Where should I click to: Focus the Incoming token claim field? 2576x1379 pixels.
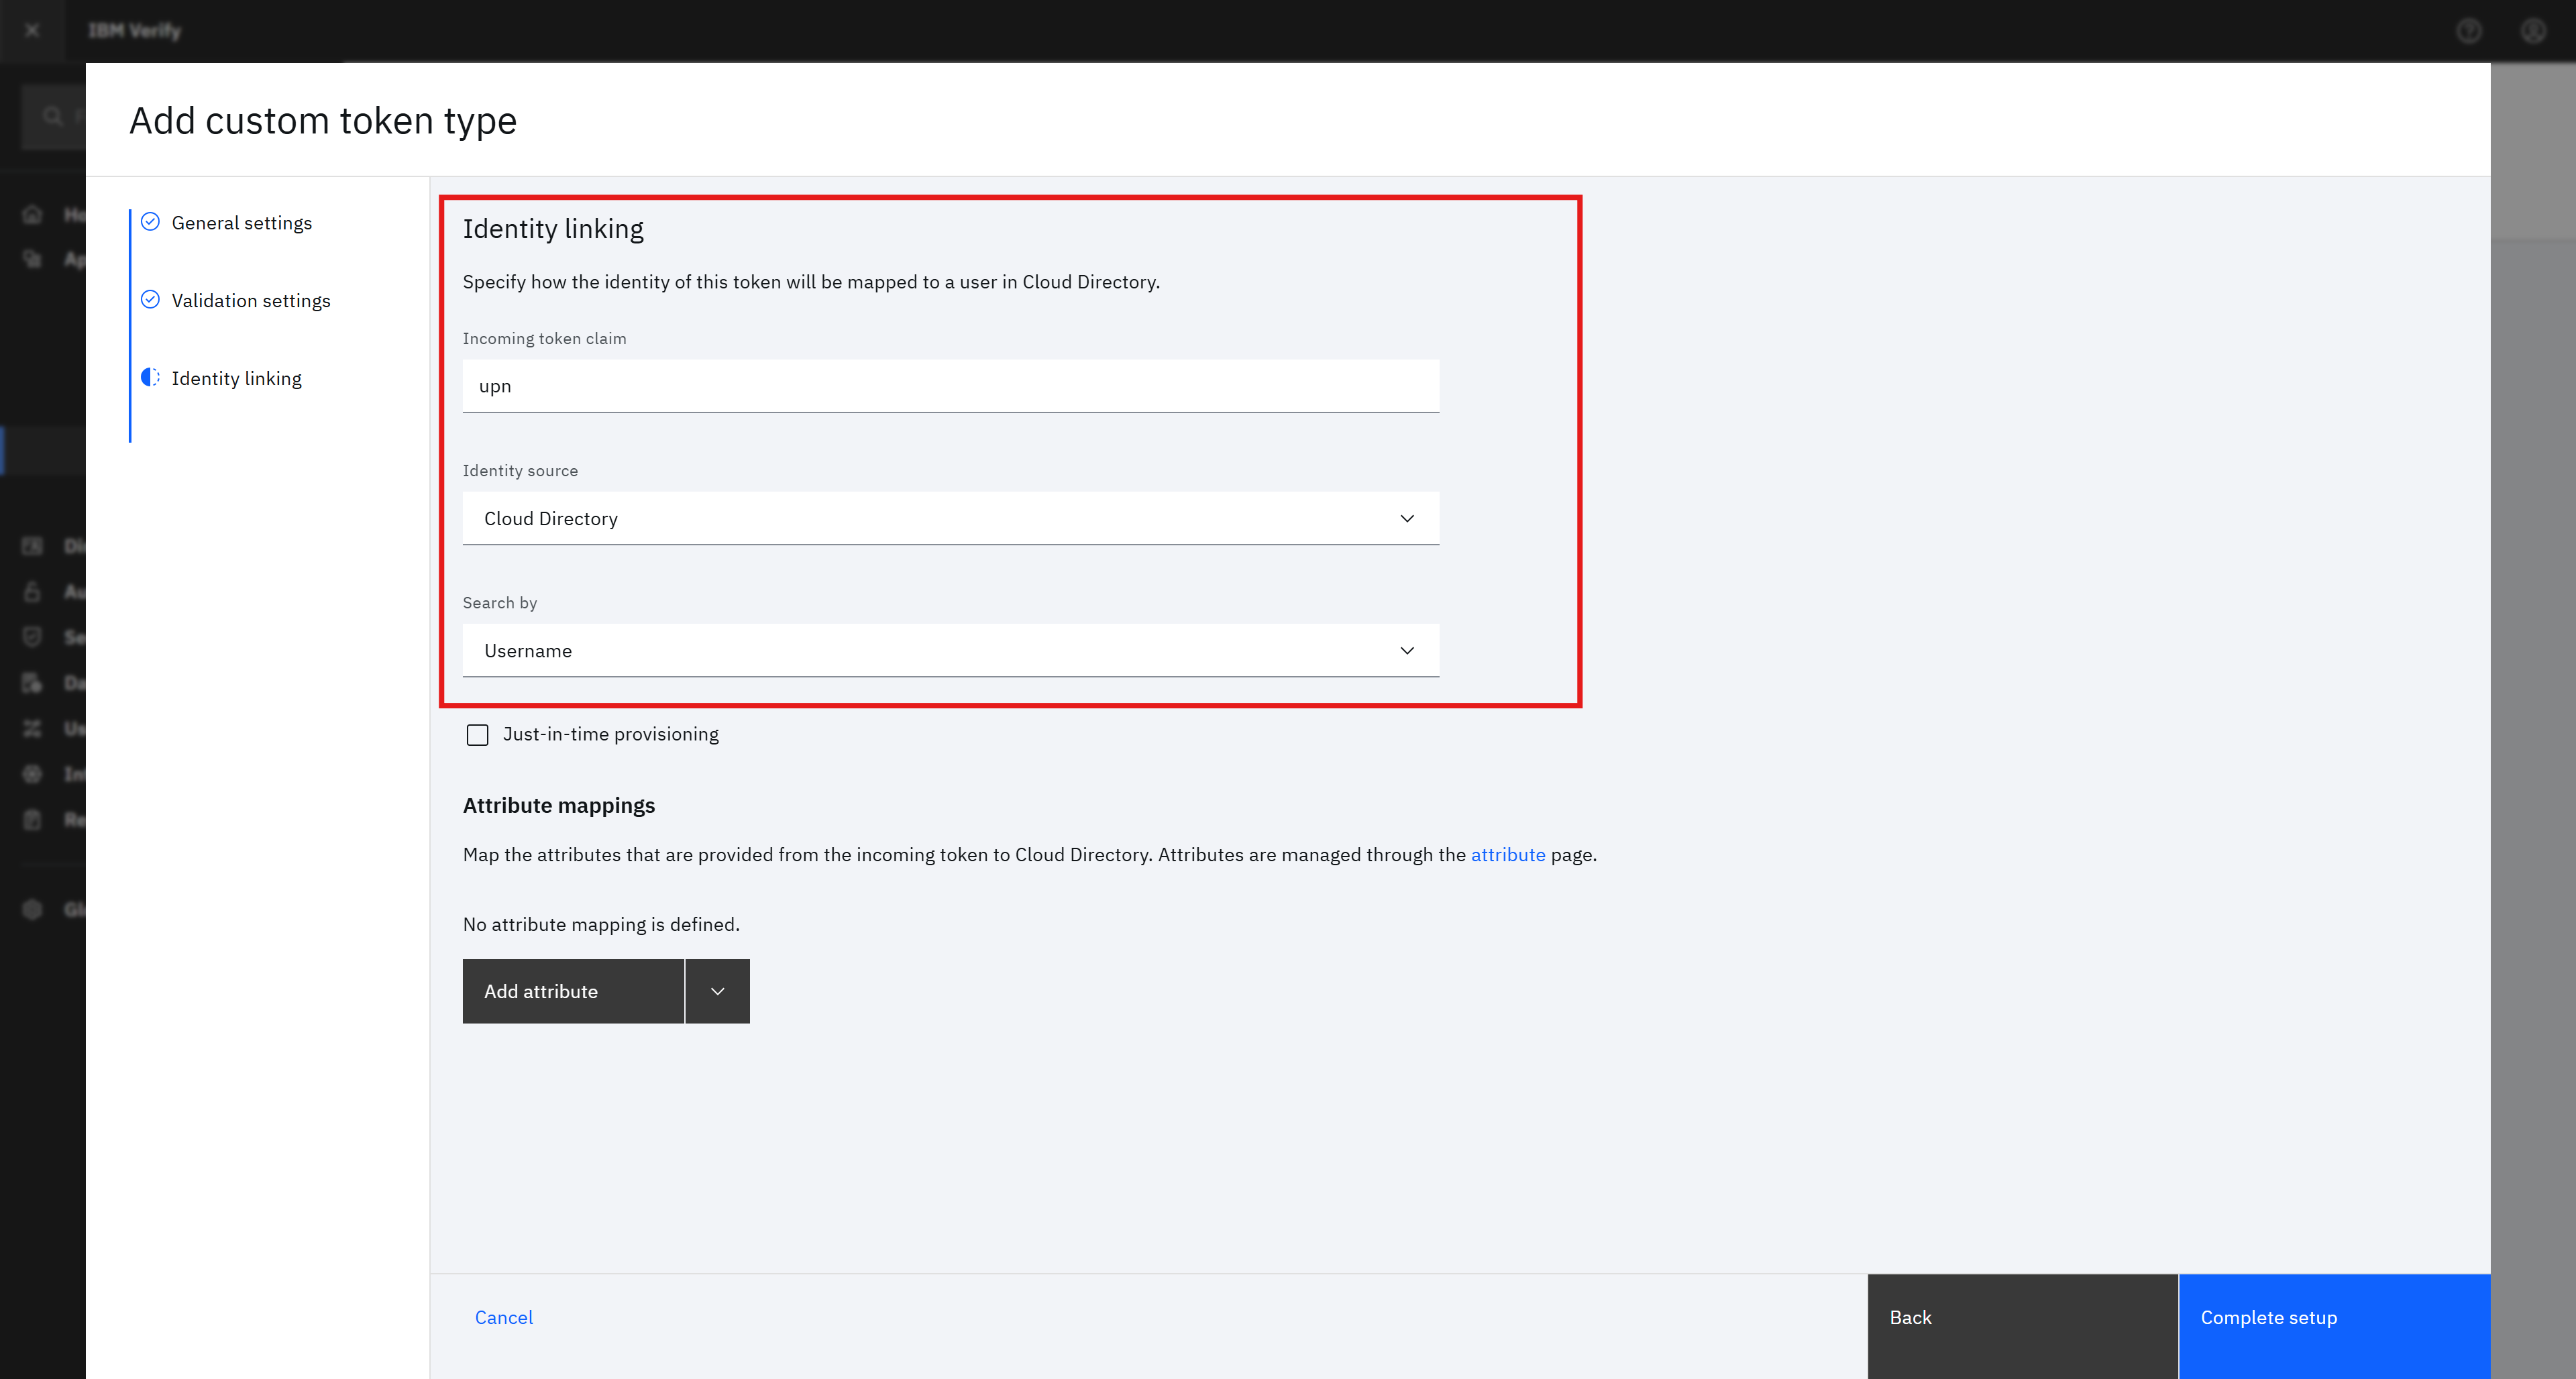(x=950, y=386)
